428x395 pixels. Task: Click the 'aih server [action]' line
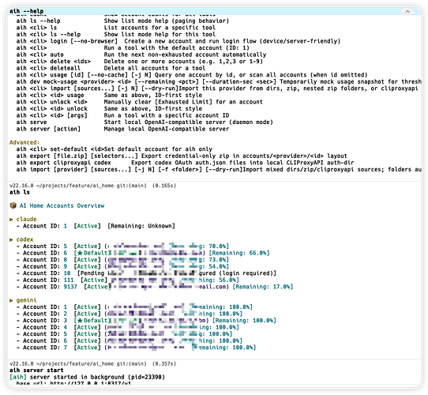pyautogui.click(x=122, y=129)
